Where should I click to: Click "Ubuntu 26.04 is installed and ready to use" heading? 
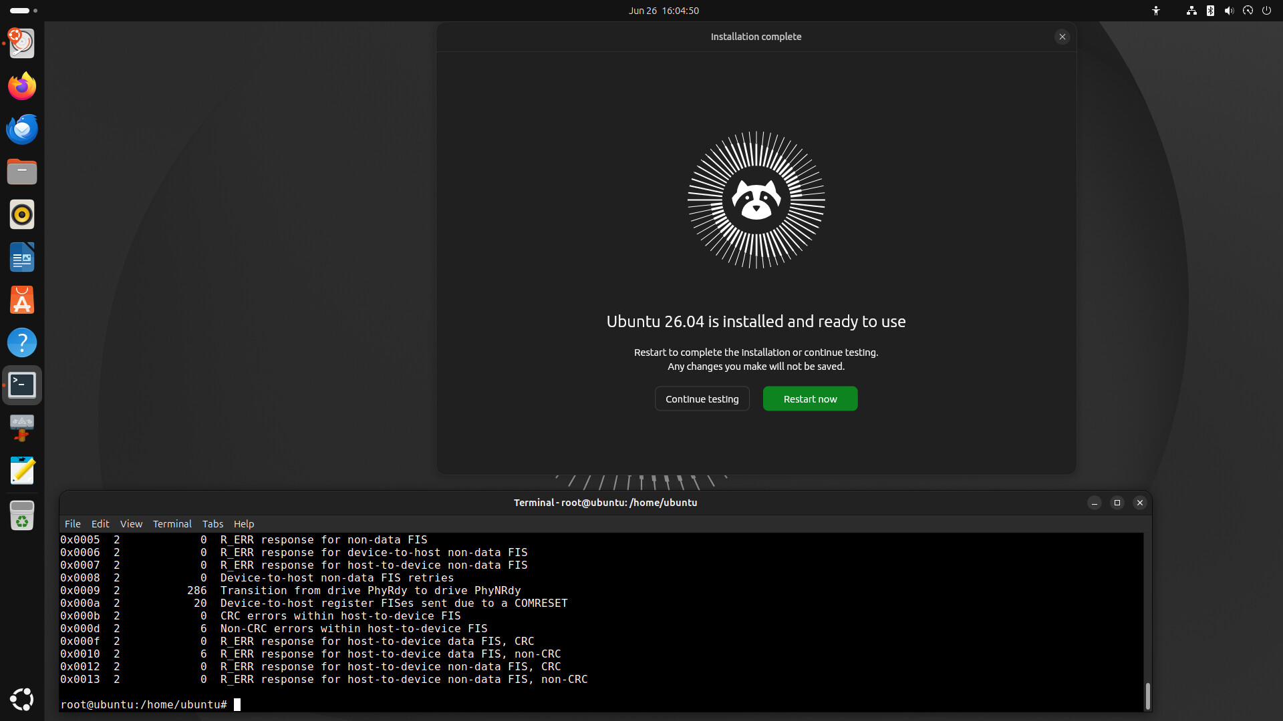point(756,322)
